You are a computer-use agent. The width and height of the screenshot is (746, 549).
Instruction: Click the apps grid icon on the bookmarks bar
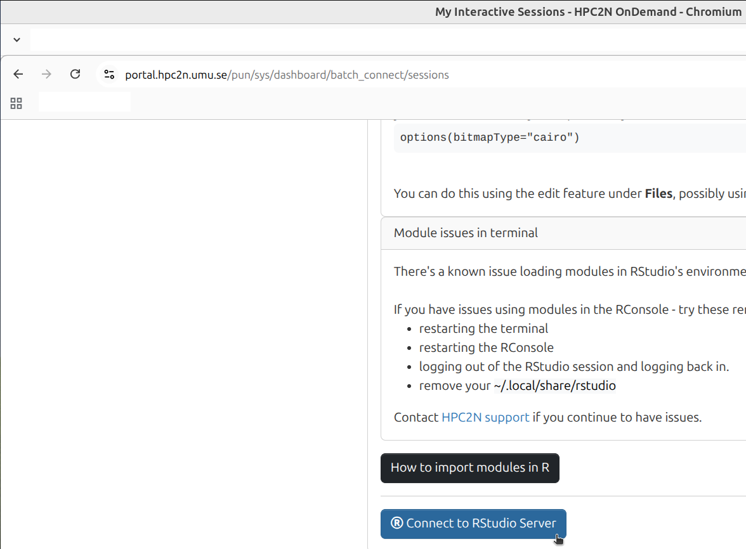(16, 103)
